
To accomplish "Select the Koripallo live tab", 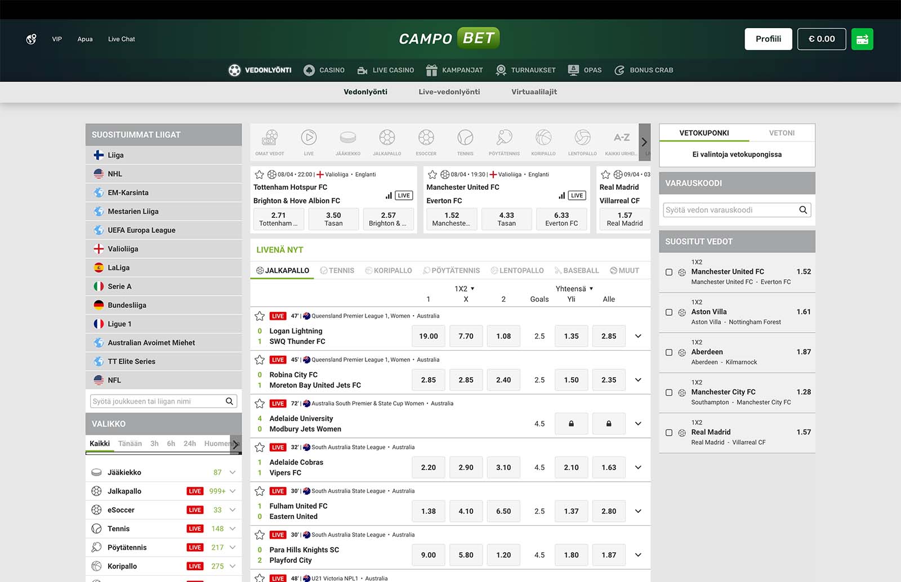I will (389, 271).
